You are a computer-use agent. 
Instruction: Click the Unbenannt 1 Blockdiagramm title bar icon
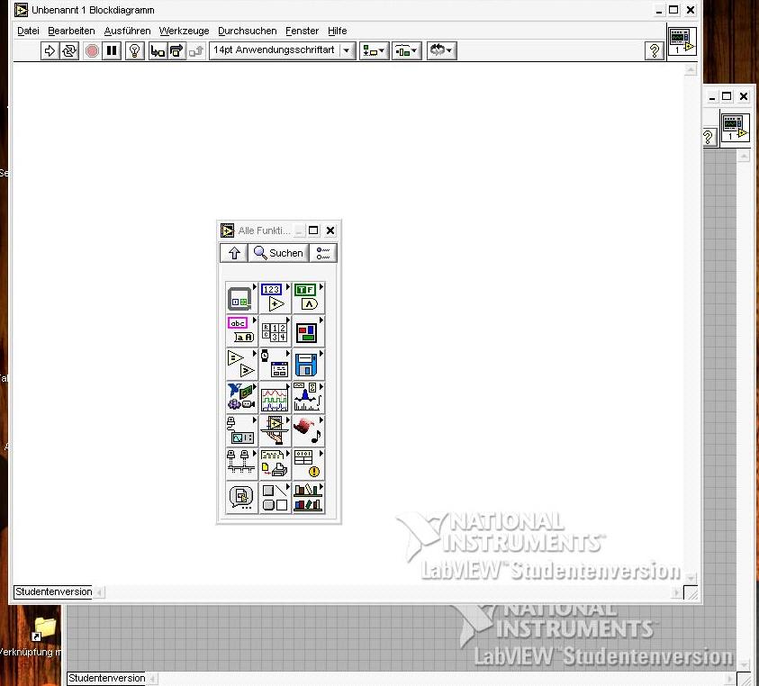pyautogui.click(x=21, y=10)
